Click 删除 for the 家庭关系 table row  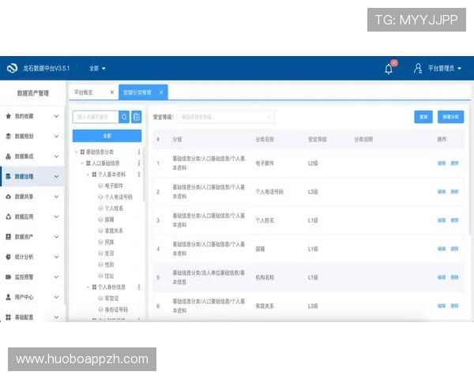point(455,306)
